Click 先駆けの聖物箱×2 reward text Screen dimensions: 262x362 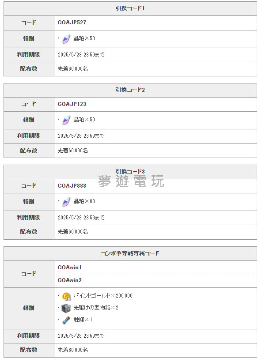tap(96, 308)
